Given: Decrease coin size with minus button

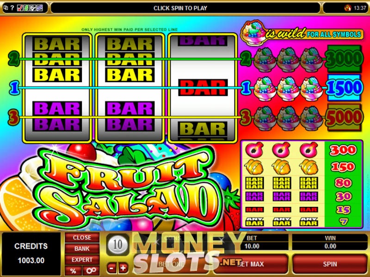Looking at the screenshot, I should click(112, 268).
